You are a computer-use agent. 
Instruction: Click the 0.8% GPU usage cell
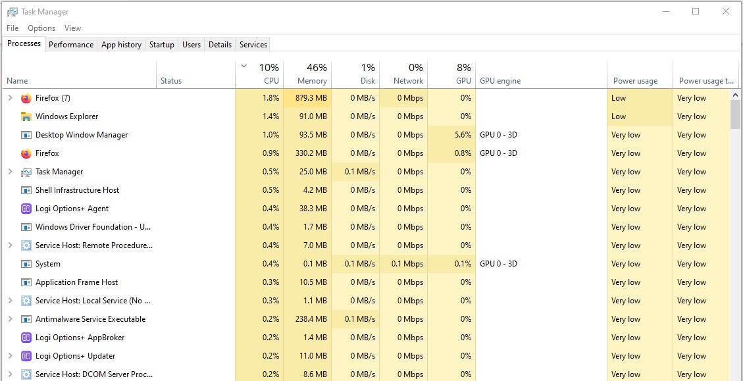(451, 153)
